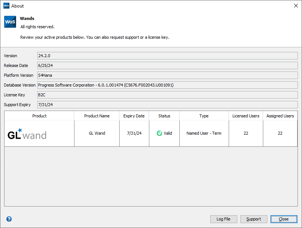Click the Licensed Users column header
Viewport: 302px width, 228px height.
[245, 116]
